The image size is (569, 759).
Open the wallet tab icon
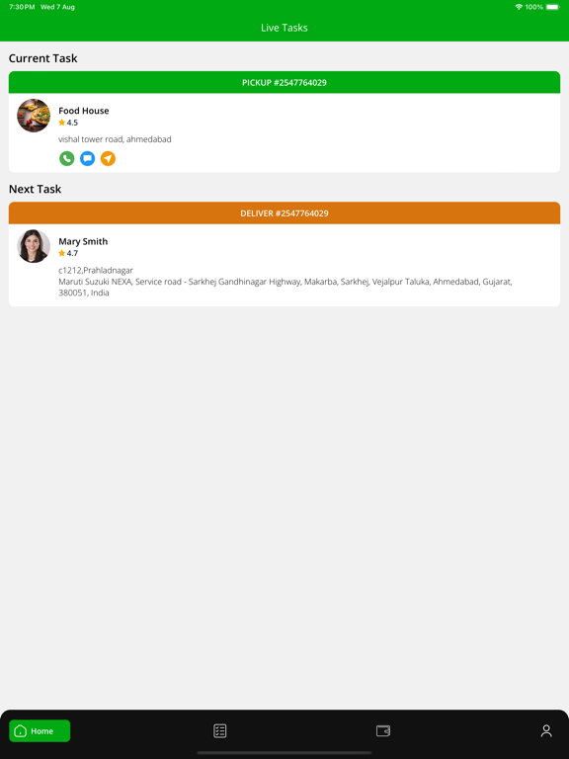pos(383,731)
